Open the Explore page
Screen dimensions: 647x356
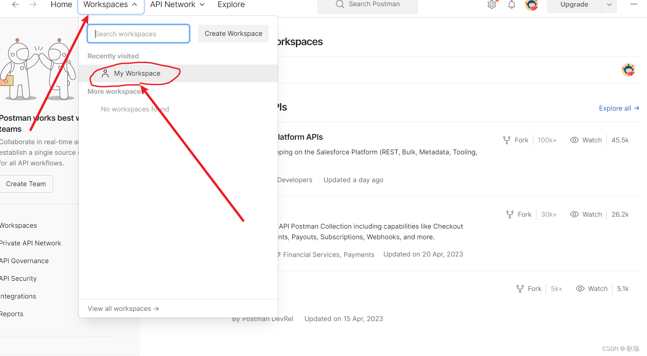pyautogui.click(x=231, y=4)
